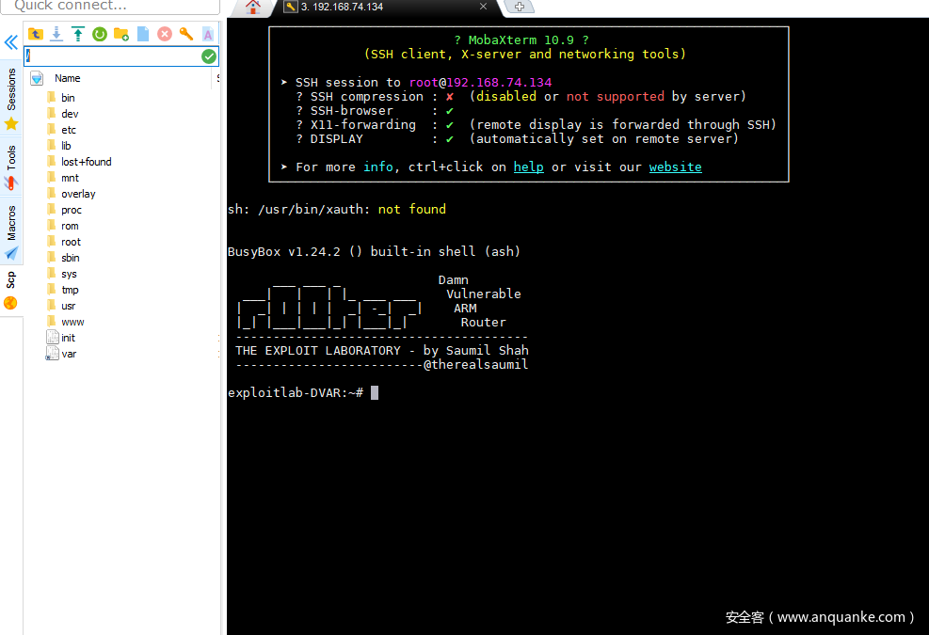
Task: Click the remote path input field
Action: point(113,56)
